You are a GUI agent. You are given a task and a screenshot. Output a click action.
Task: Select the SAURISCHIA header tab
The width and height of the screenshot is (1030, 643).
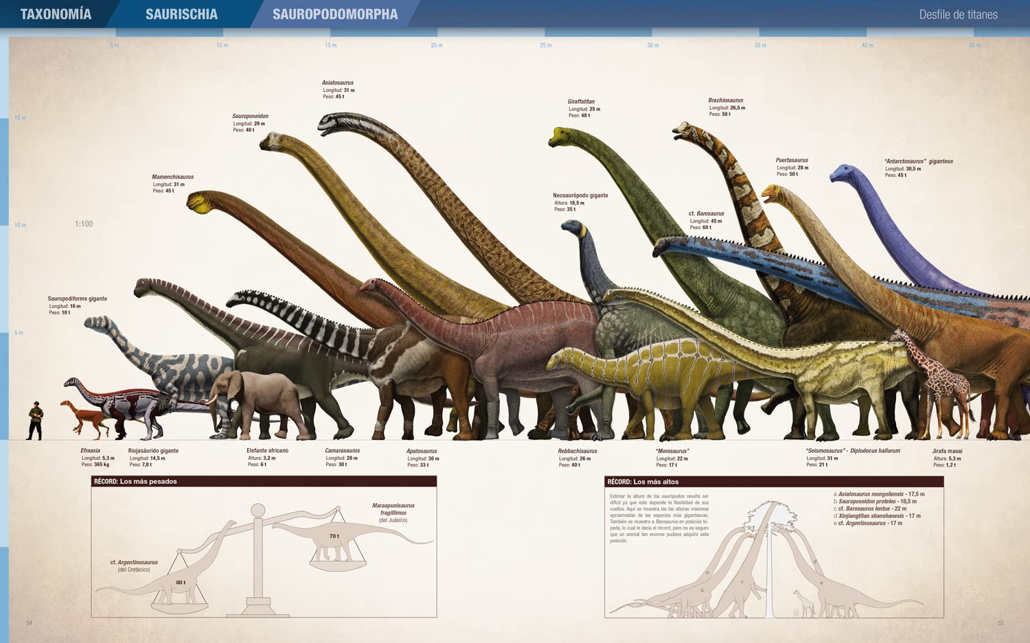181,14
